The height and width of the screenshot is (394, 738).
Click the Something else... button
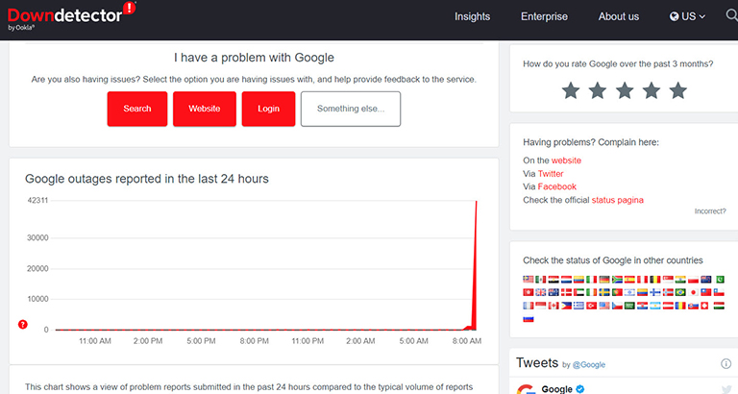351,109
